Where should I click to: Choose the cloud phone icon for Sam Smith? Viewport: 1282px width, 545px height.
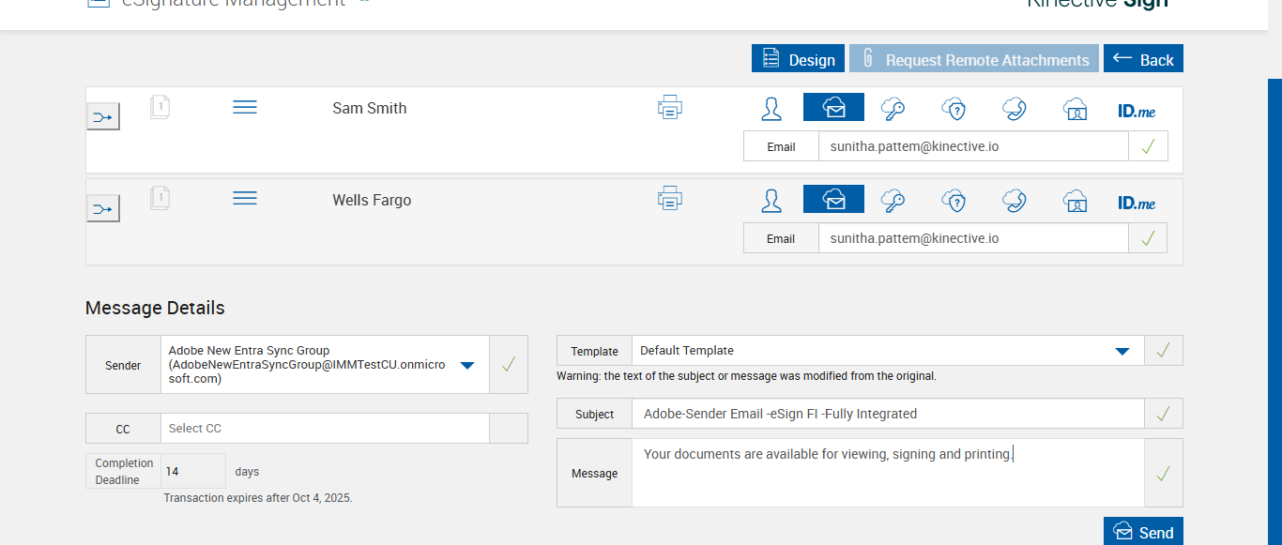[x=1014, y=109]
